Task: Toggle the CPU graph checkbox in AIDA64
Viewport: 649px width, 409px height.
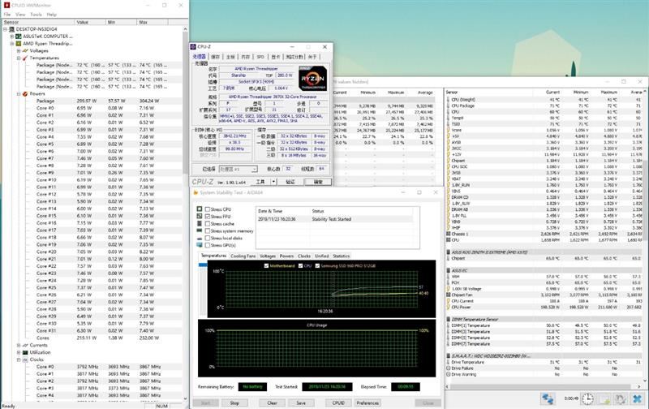Action: pyautogui.click(x=300, y=265)
